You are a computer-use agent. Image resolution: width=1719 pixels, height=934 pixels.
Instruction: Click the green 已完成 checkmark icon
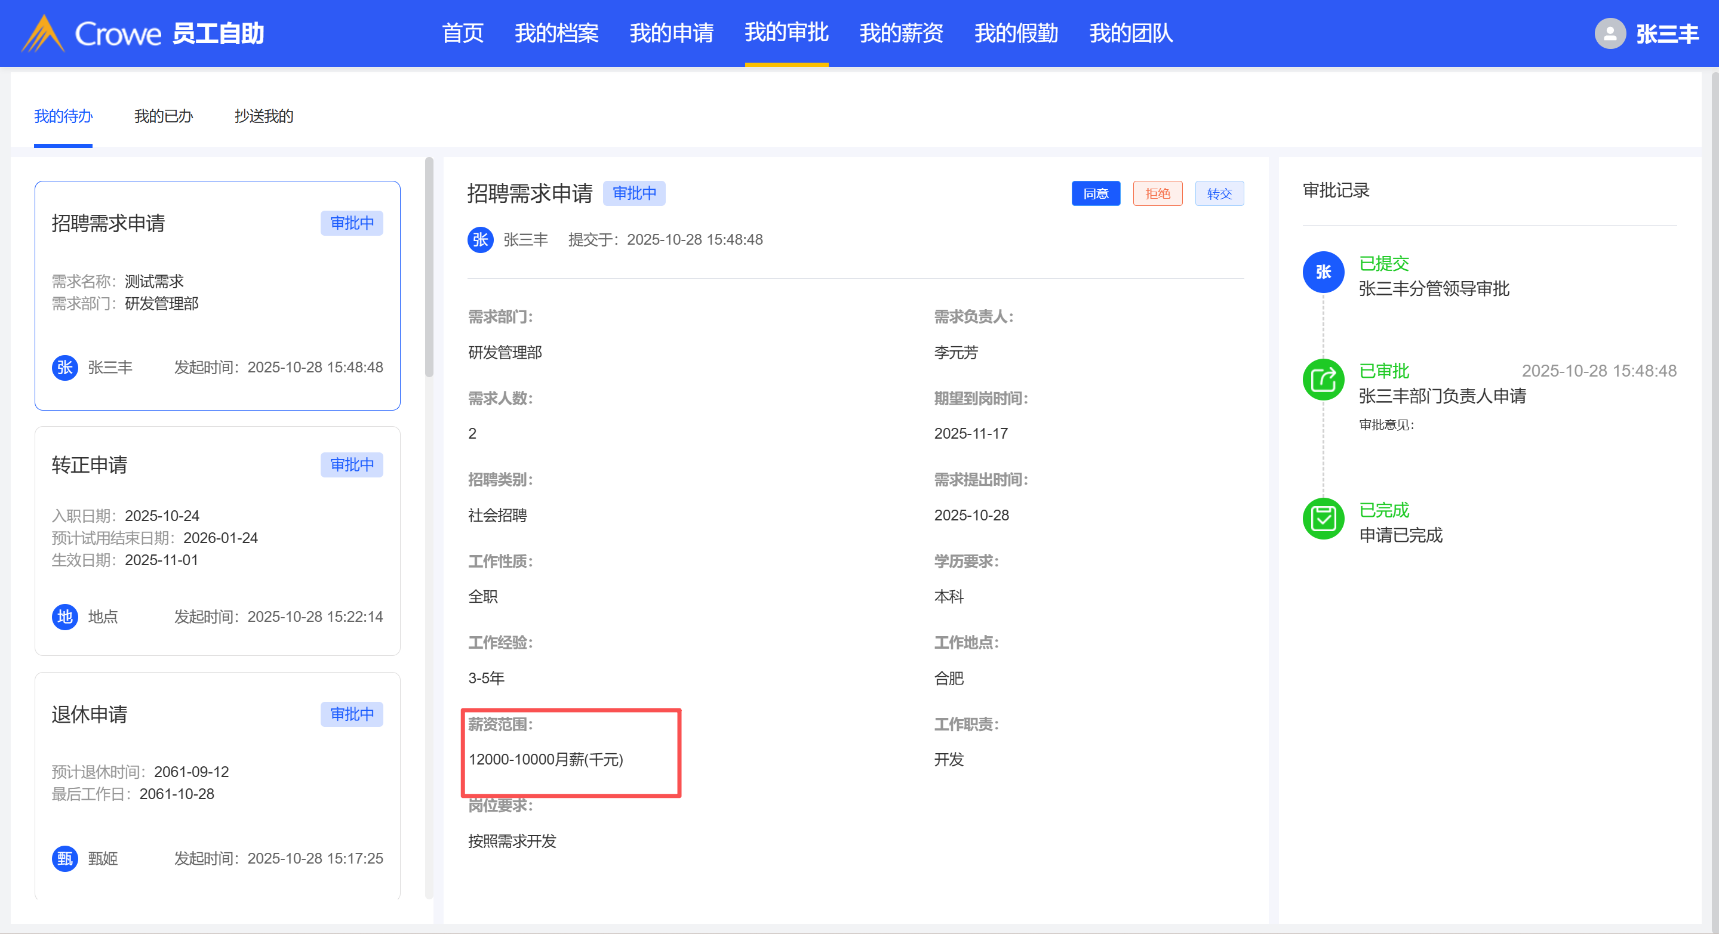point(1323,519)
